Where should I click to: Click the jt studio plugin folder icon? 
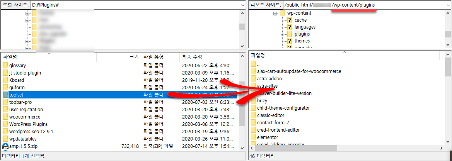coord(5,73)
